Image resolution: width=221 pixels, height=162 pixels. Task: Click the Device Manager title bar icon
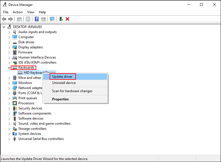[5, 5]
